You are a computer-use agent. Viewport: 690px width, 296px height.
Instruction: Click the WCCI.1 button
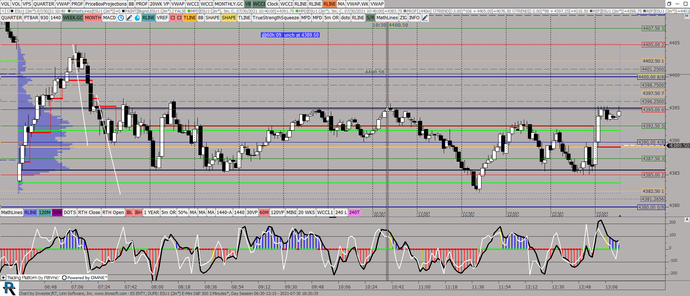(325, 213)
